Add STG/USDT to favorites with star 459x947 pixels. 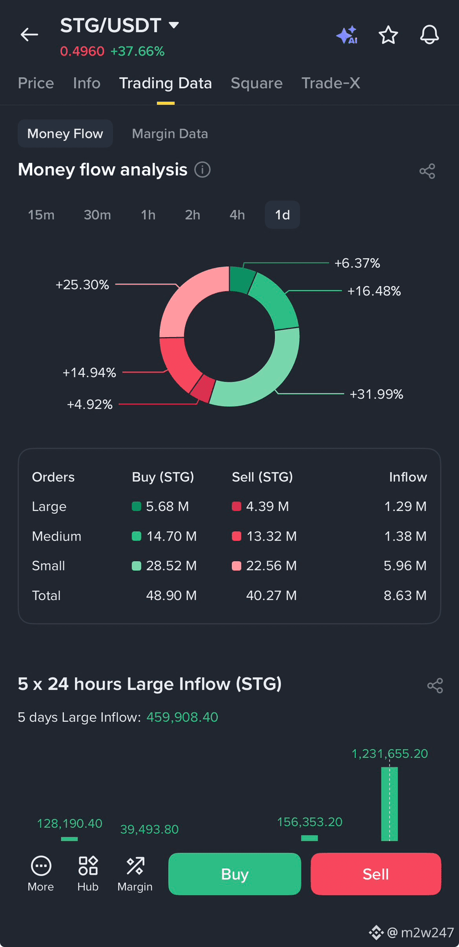[x=388, y=35]
